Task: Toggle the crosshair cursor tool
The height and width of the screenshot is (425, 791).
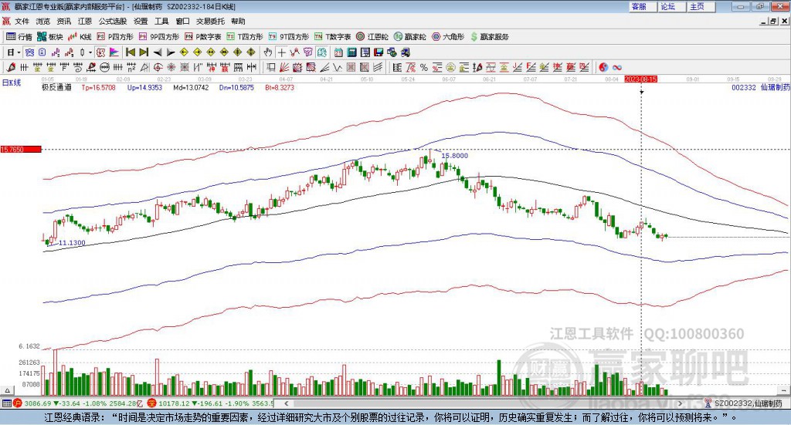Action: point(283,52)
